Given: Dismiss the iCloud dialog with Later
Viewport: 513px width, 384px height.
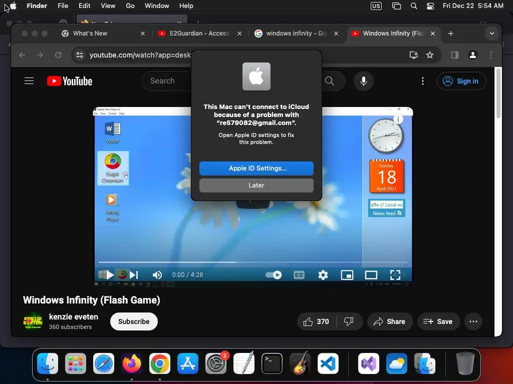Looking at the screenshot, I should click(256, 185).
